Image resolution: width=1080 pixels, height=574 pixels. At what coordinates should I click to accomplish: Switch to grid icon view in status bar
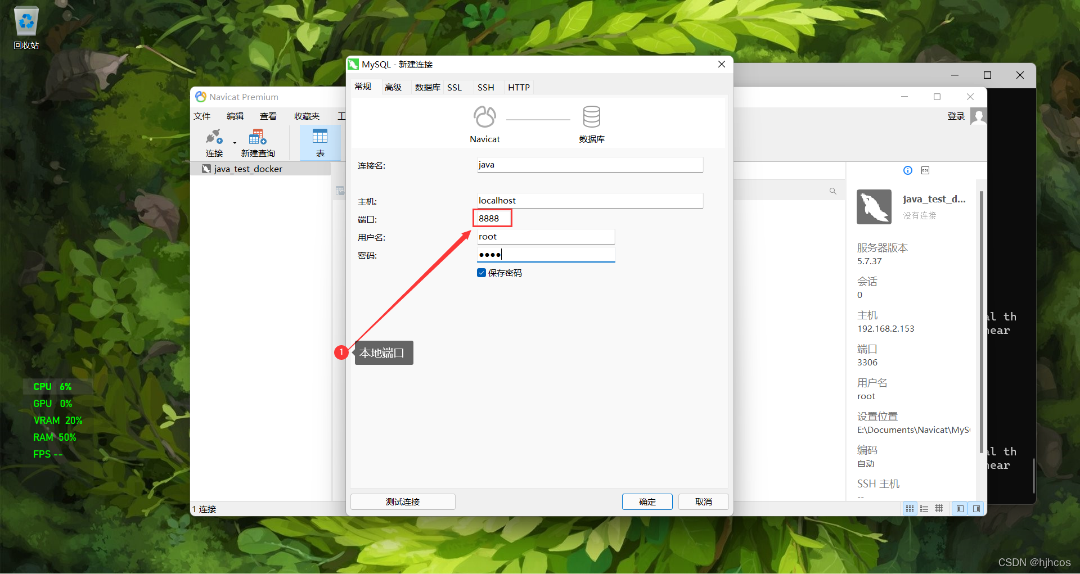tap(910, 508)
